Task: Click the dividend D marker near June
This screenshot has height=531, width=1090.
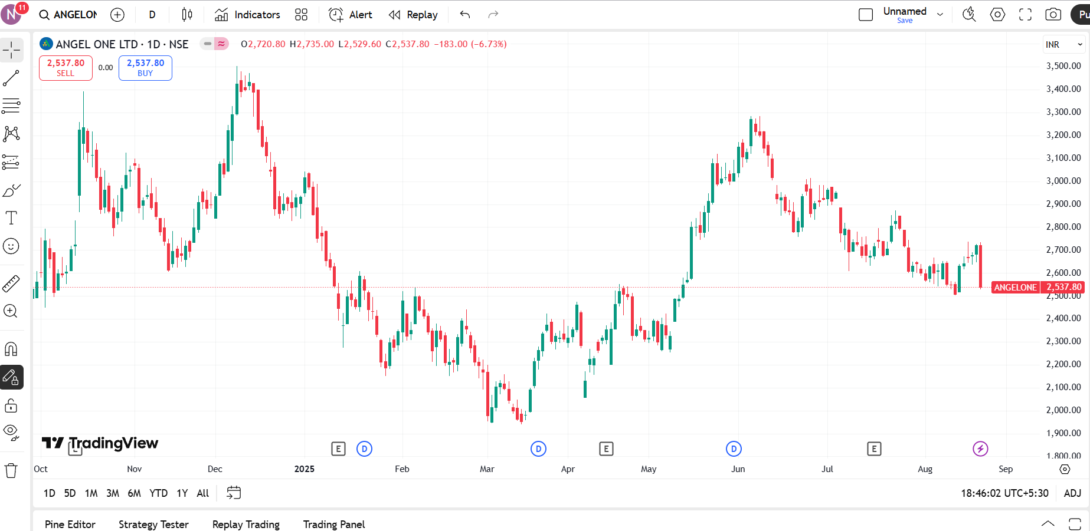Action: pos(734,449)
